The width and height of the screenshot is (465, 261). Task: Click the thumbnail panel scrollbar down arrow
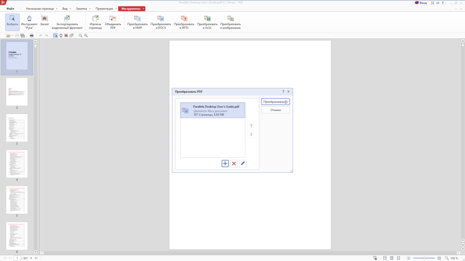click(x=35, y=252)
